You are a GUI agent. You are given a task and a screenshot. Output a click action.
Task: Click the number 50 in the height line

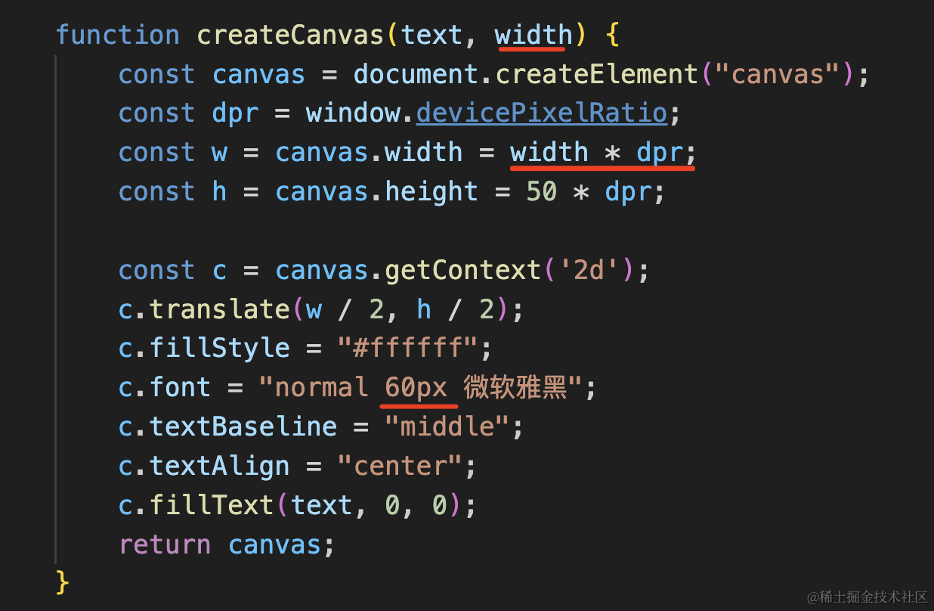(541, 192)
